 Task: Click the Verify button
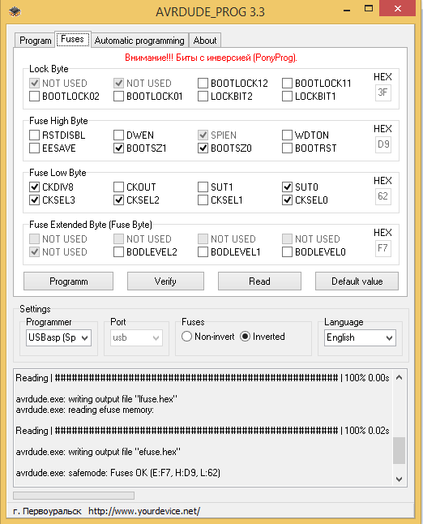point(165,281)
